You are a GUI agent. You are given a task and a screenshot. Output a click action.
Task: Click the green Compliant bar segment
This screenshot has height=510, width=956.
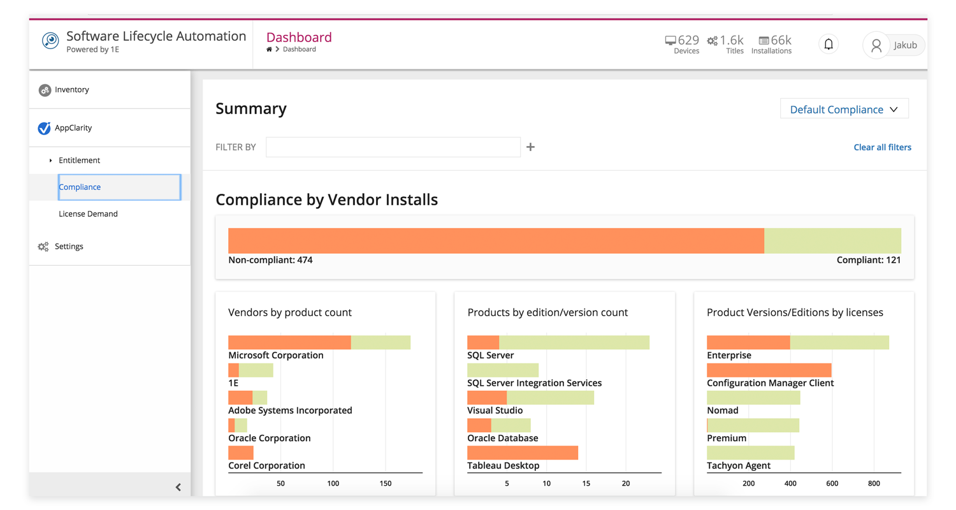click(x=832, y=241)
